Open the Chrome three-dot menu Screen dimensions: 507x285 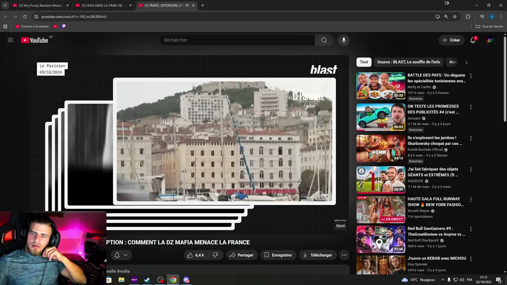coord(501,17)
